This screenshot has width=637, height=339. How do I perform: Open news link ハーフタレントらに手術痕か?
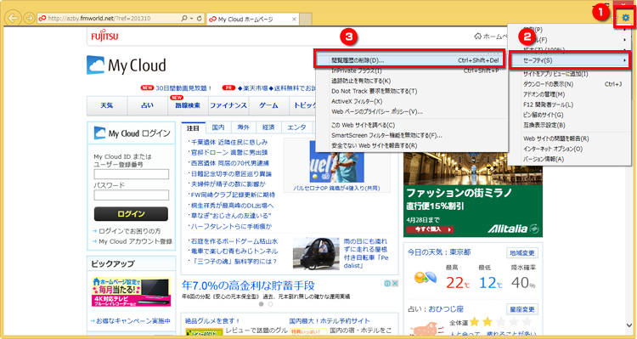tap(232, 226)
